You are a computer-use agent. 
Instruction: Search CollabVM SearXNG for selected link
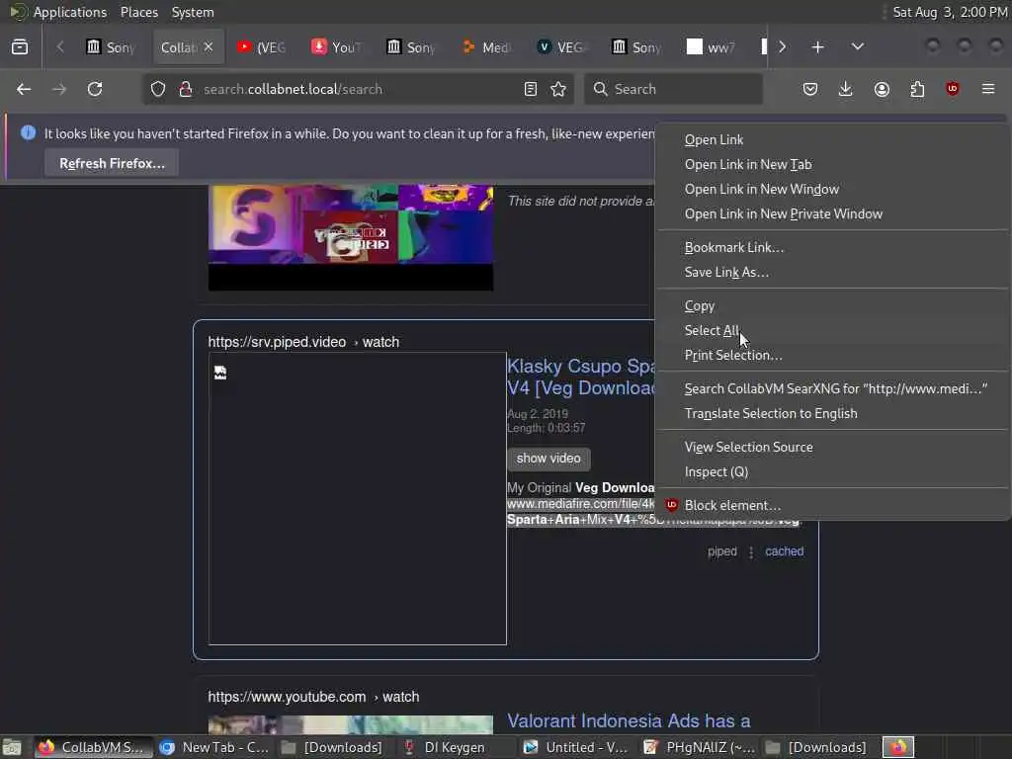(832, 388)
